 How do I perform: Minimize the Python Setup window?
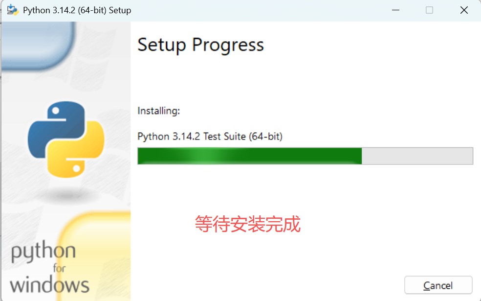tap(394, 10)
